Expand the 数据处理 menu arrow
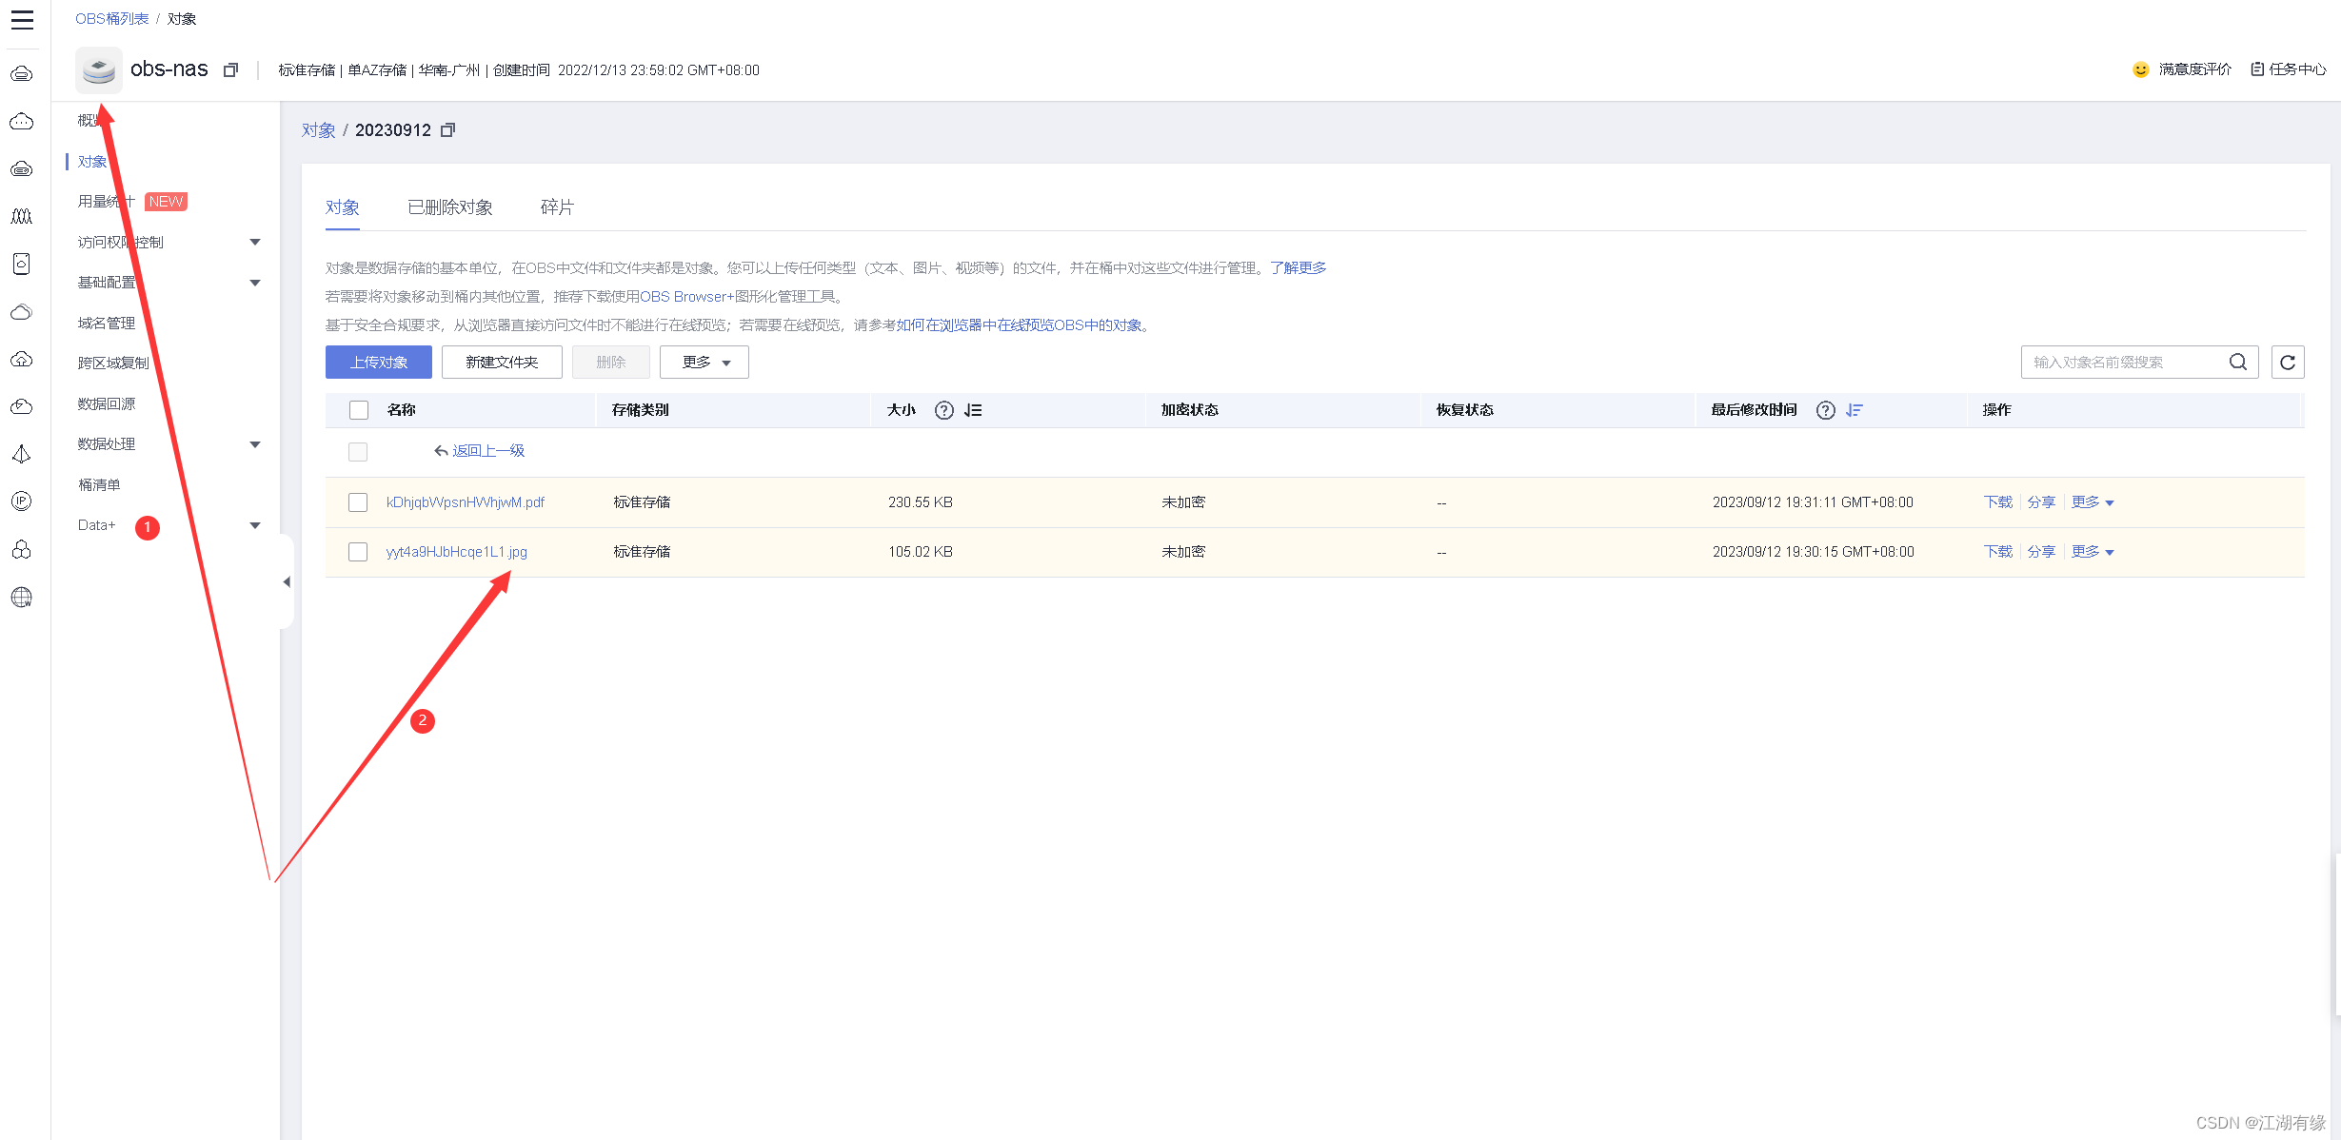Image resolution: width=2341 pixels, height=1140 pixels. [255, 444]
